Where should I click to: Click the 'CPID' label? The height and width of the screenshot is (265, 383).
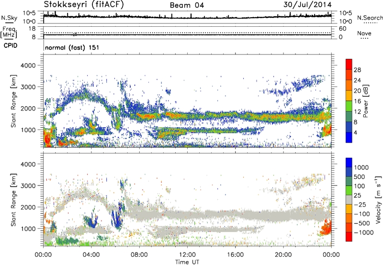coord(11,45)
